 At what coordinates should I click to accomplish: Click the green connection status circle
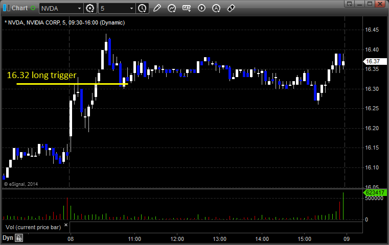[33, 8]
